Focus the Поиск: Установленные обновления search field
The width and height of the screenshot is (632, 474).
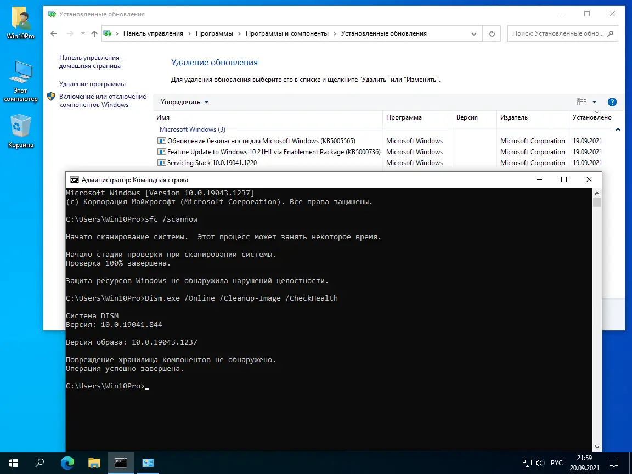click(x=558, y=33)
